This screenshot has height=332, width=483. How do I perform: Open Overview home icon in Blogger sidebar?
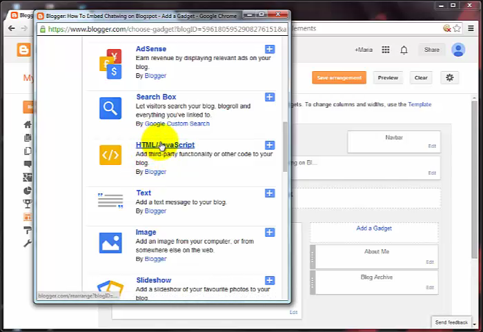pos(28,124)
